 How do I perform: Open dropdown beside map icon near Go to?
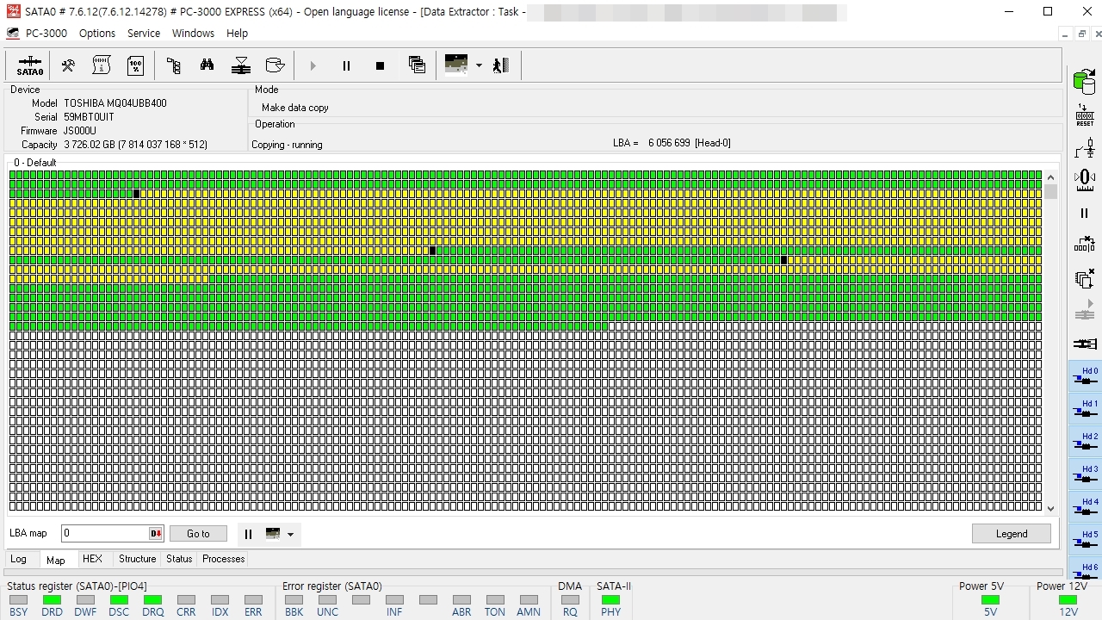(x=290, y=534)
